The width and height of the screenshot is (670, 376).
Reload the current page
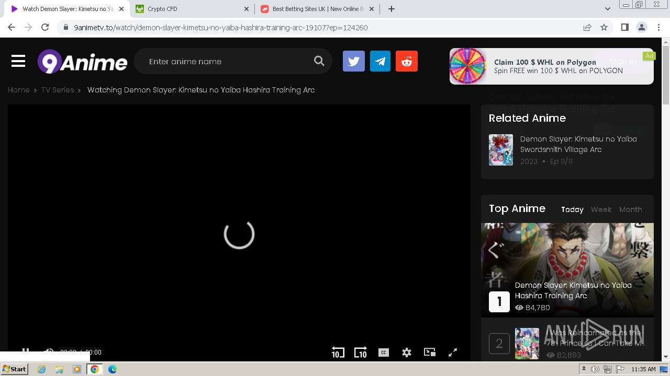pos(45,27)
